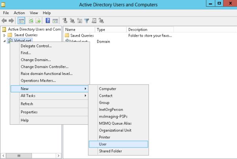This screenshot has height=159, width=237.
Task: Click the Forward arrow in the toolbar
Action: (x=11, y=21)
